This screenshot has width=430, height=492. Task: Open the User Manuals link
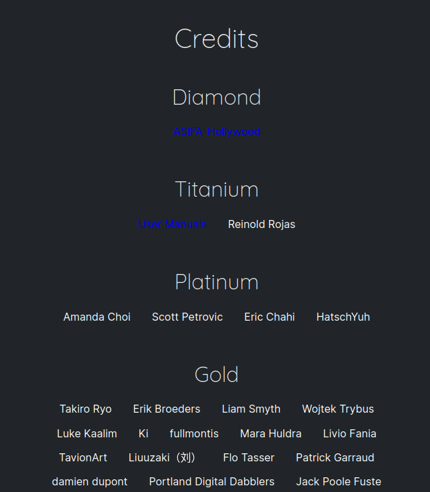coord(172,225)
